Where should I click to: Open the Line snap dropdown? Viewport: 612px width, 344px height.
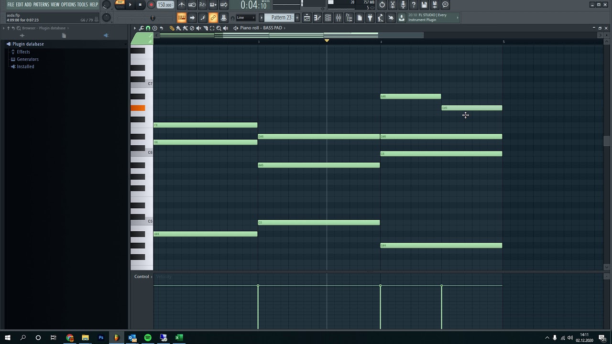[246, 18]
